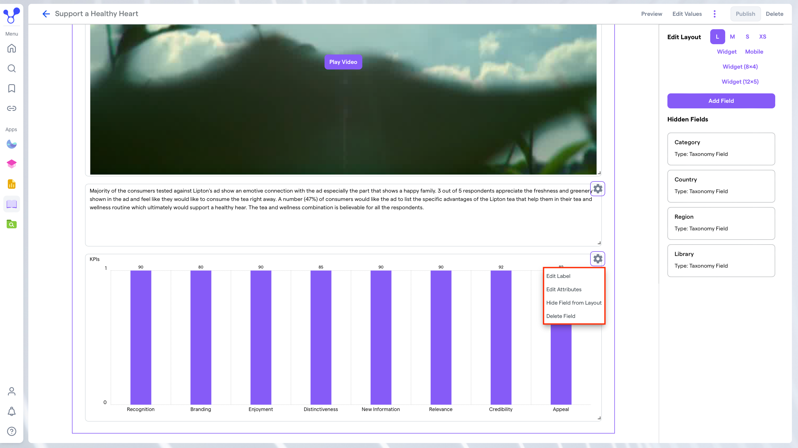Select the Widget (8×4) layout
The width and height of the screenshot is (798, 448).
740,67
